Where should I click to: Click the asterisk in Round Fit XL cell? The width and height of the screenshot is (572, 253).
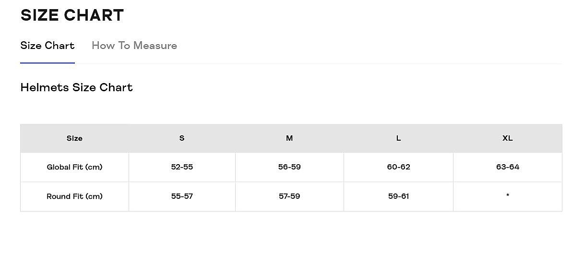pyautogui.click(x=507, y=195)
